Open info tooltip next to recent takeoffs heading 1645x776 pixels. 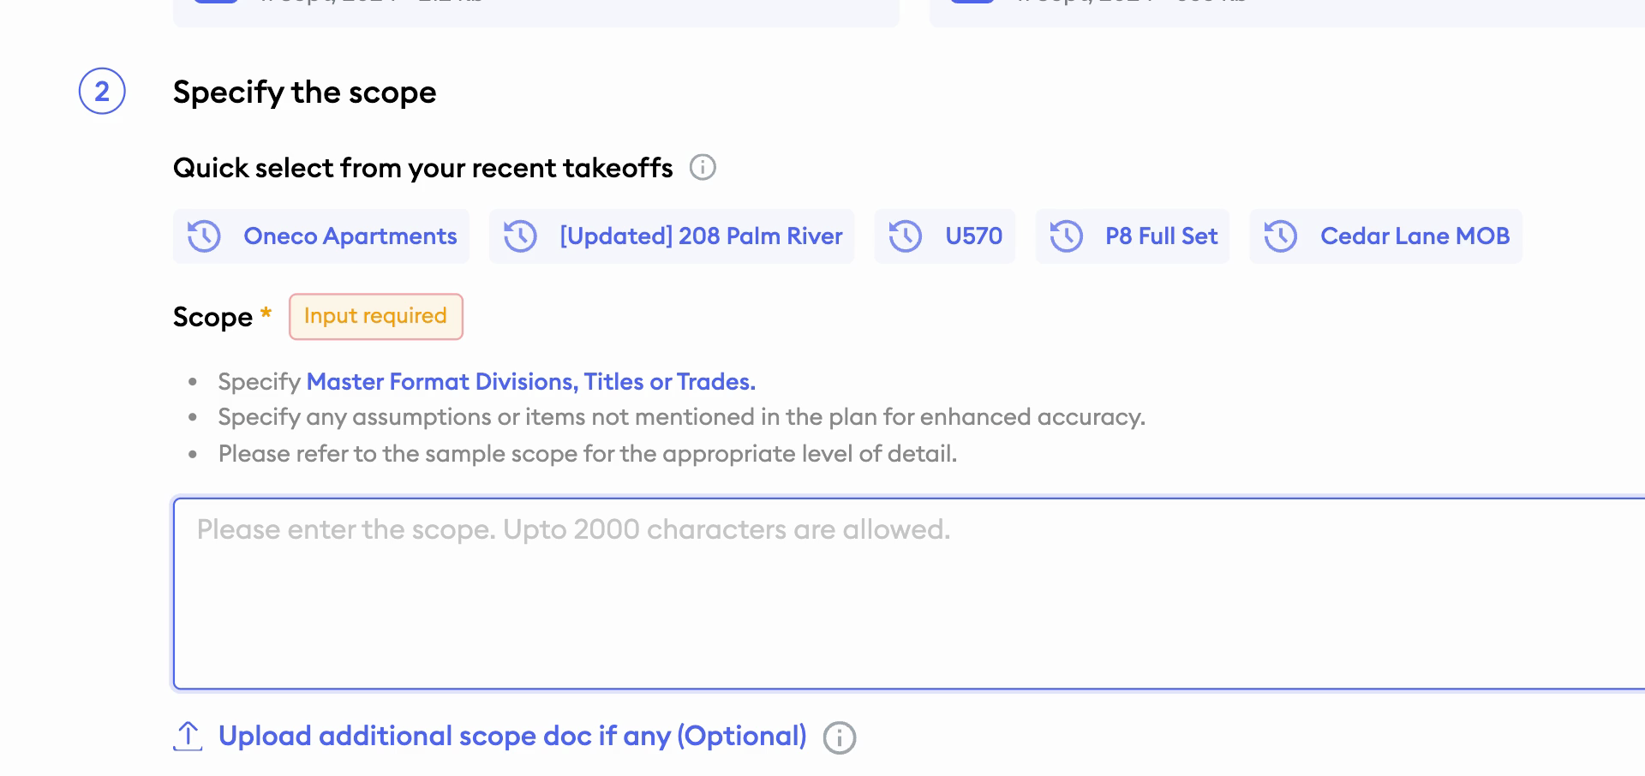[x=703, y=167]
